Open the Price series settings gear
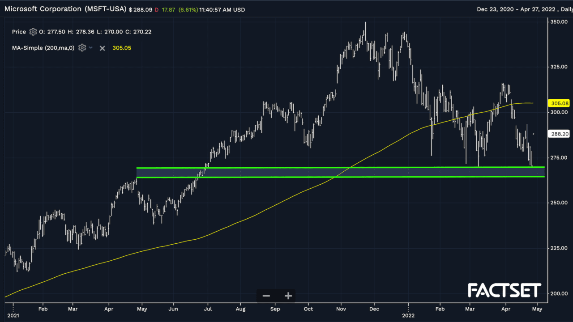The height and width of the screenshot is (322, 573). [33, 32]
